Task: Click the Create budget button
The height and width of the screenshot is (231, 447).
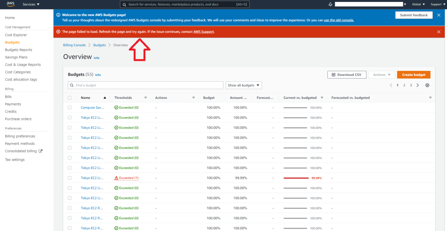Action: pos(414,75)
